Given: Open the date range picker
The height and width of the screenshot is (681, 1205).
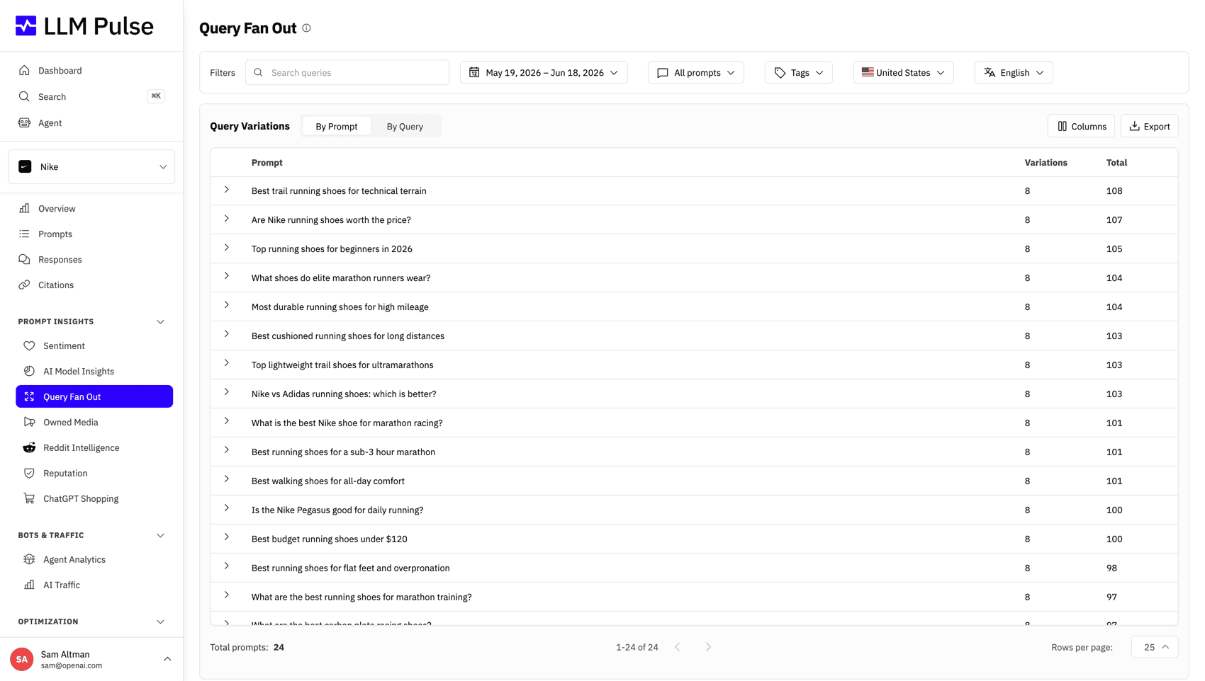Looking at the screenshot, I should pyautogui.click(x=544, y=72).
